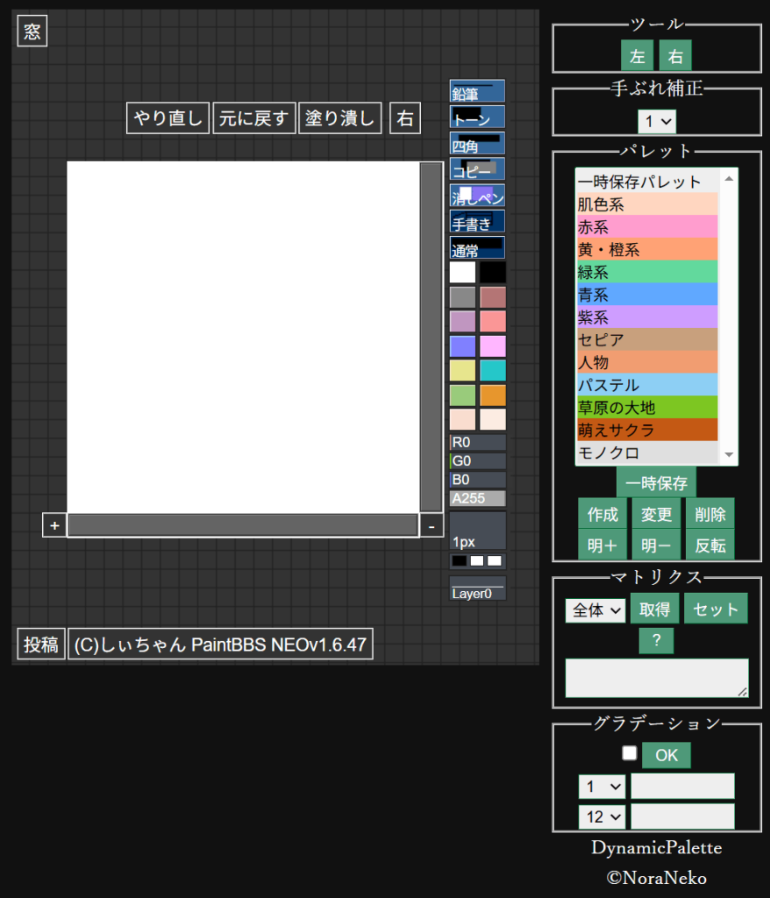The image size is (770, 898).
Task: Click the Layer0 layer selector
Action: click(477, 589)
